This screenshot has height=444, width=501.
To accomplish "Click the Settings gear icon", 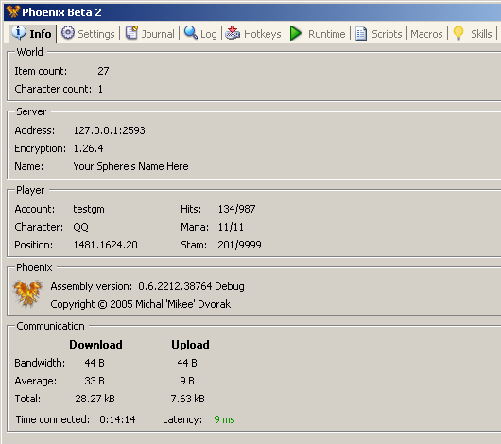I will [68, 33].
